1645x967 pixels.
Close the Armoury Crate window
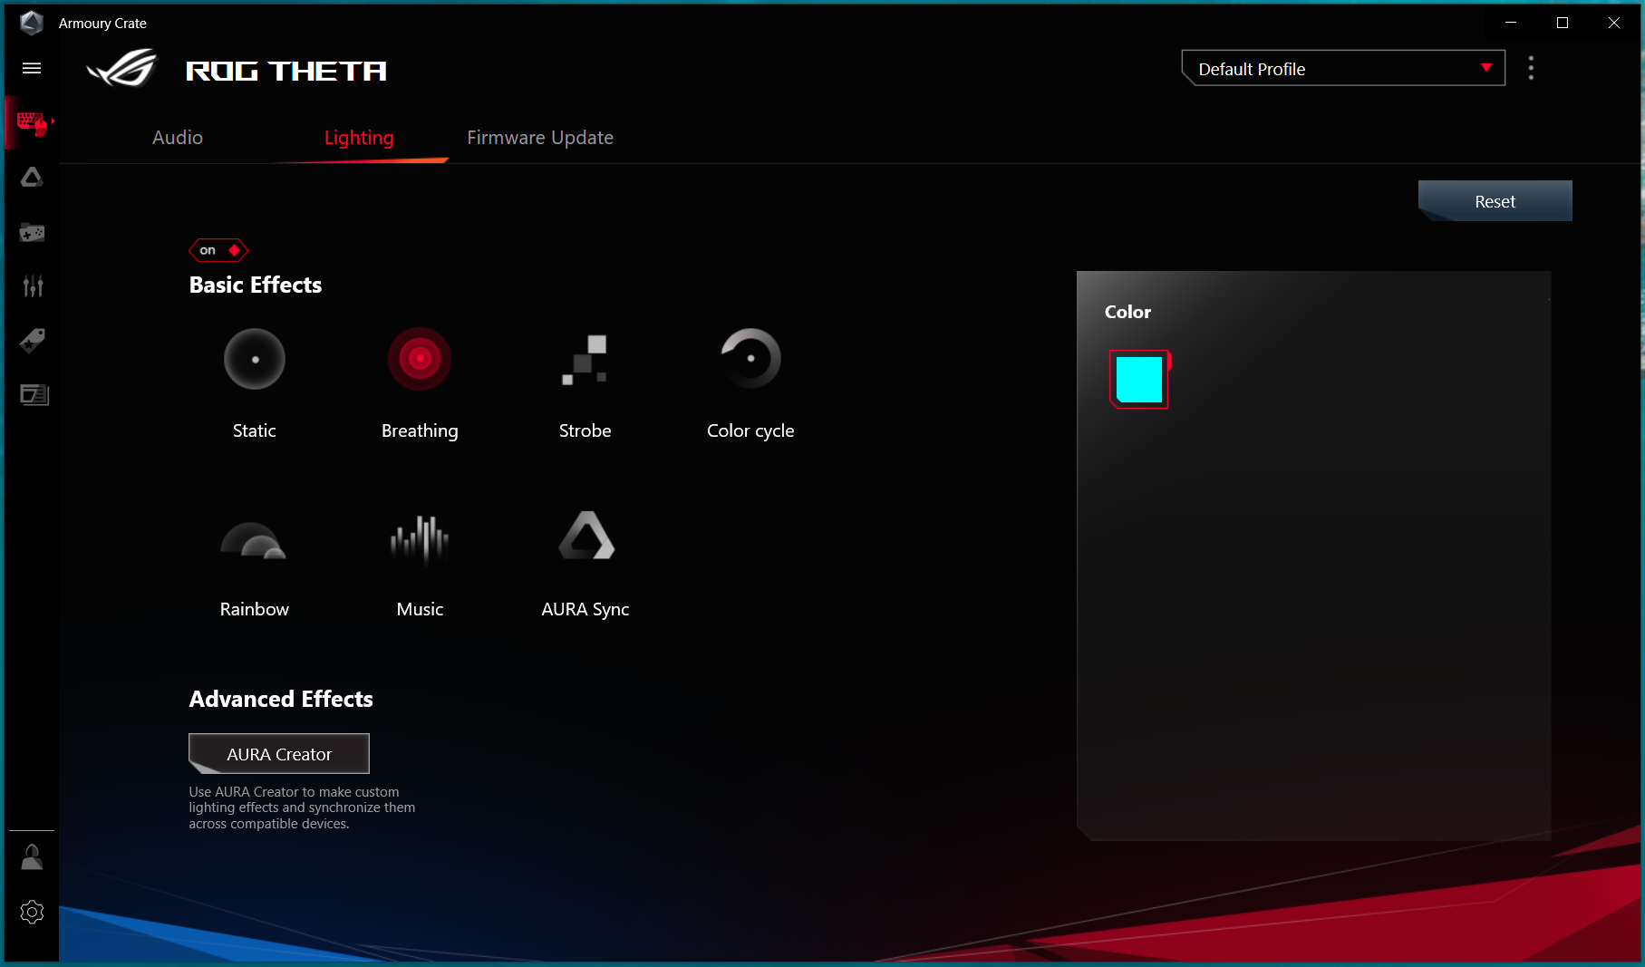tap(1614, 23)
